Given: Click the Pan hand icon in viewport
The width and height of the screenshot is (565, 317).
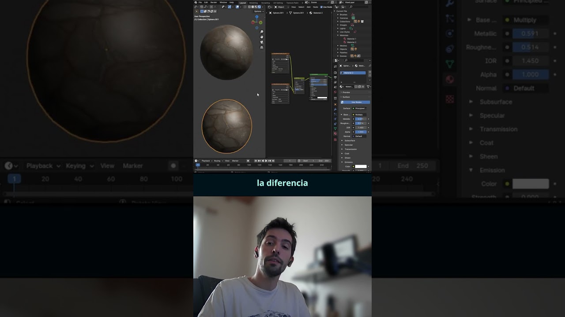Looking at the screenshot, I should pyautogui.click(x=262, y=37).
